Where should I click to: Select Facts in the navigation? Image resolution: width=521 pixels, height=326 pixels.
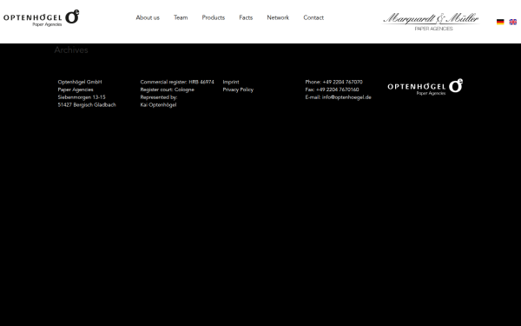[x=246, y=17]
